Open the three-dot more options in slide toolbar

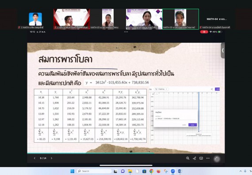[x=208, y=158]
